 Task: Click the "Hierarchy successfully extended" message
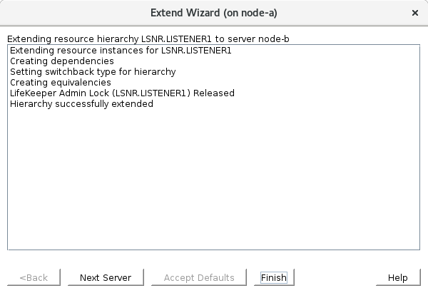pos(81,104)
